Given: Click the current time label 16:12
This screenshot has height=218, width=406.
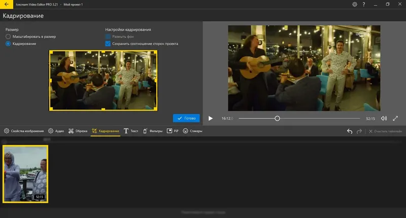Looking at the screenshot, I should 227,119.
